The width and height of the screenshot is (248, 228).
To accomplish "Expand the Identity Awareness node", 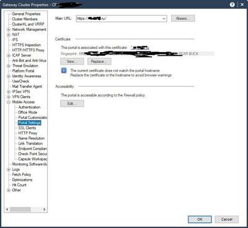I will (9, 76).
